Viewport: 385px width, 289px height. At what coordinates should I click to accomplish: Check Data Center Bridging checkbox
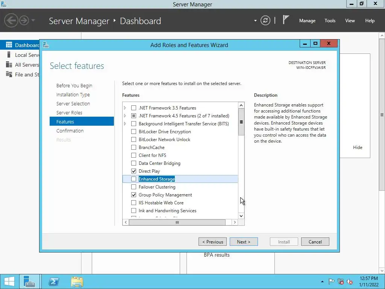(133, 163)
